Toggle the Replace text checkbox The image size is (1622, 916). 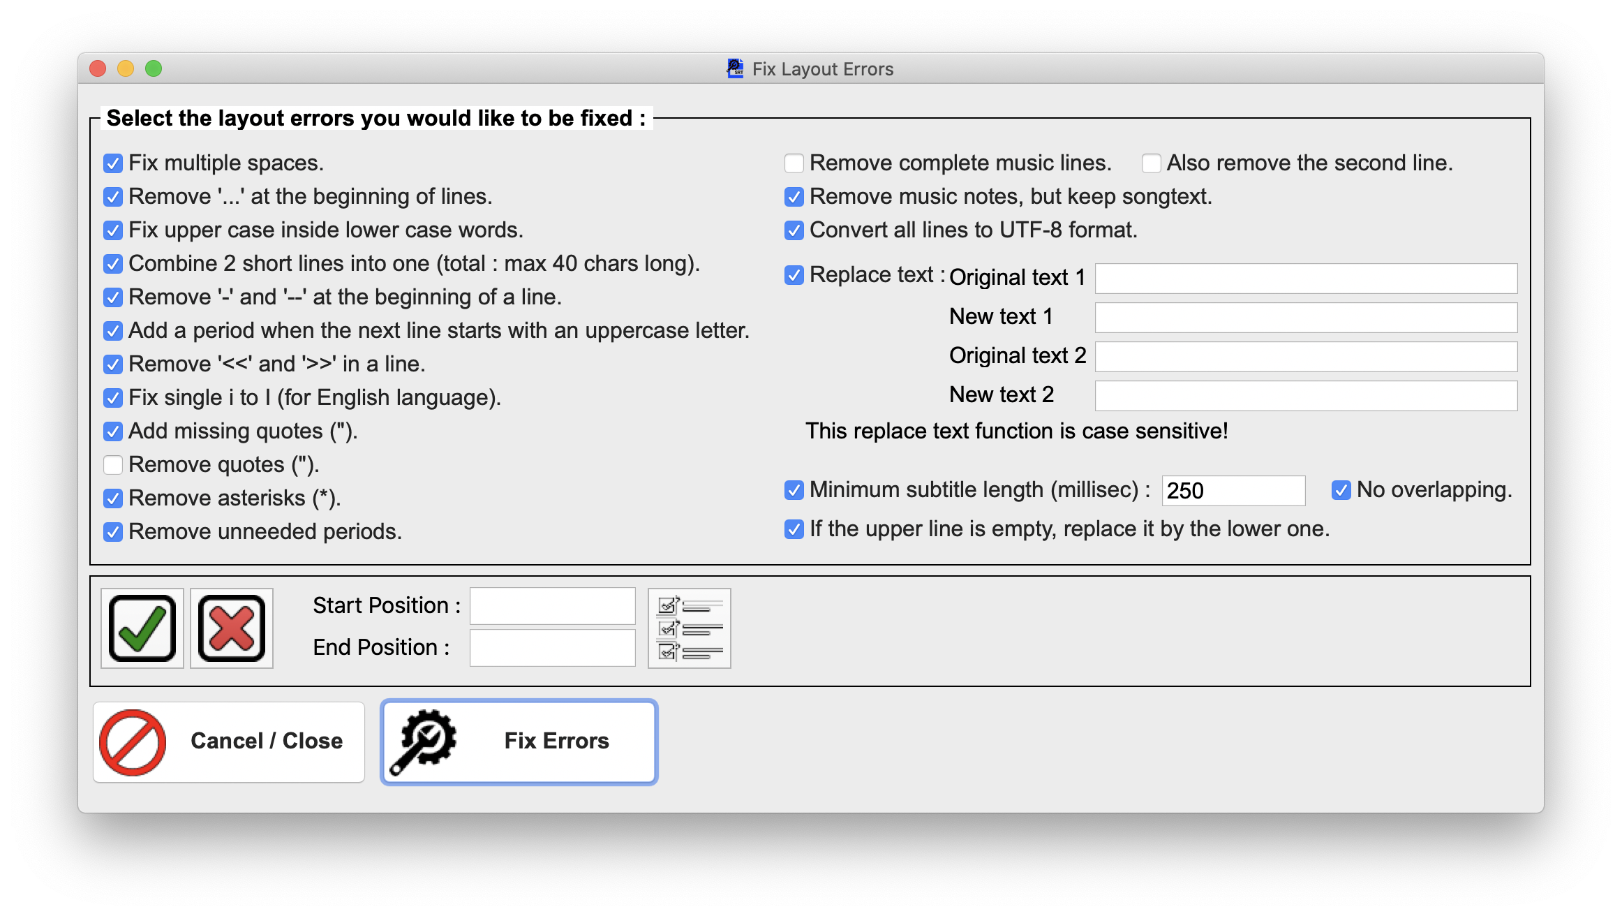(794, 275)
